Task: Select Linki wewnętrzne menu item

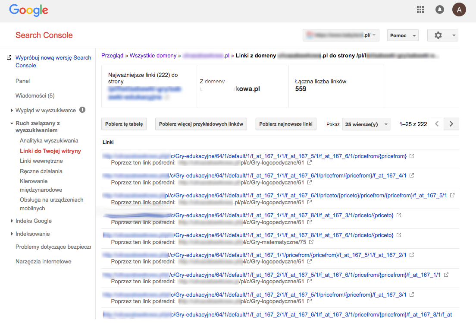Action: (41, 161)
